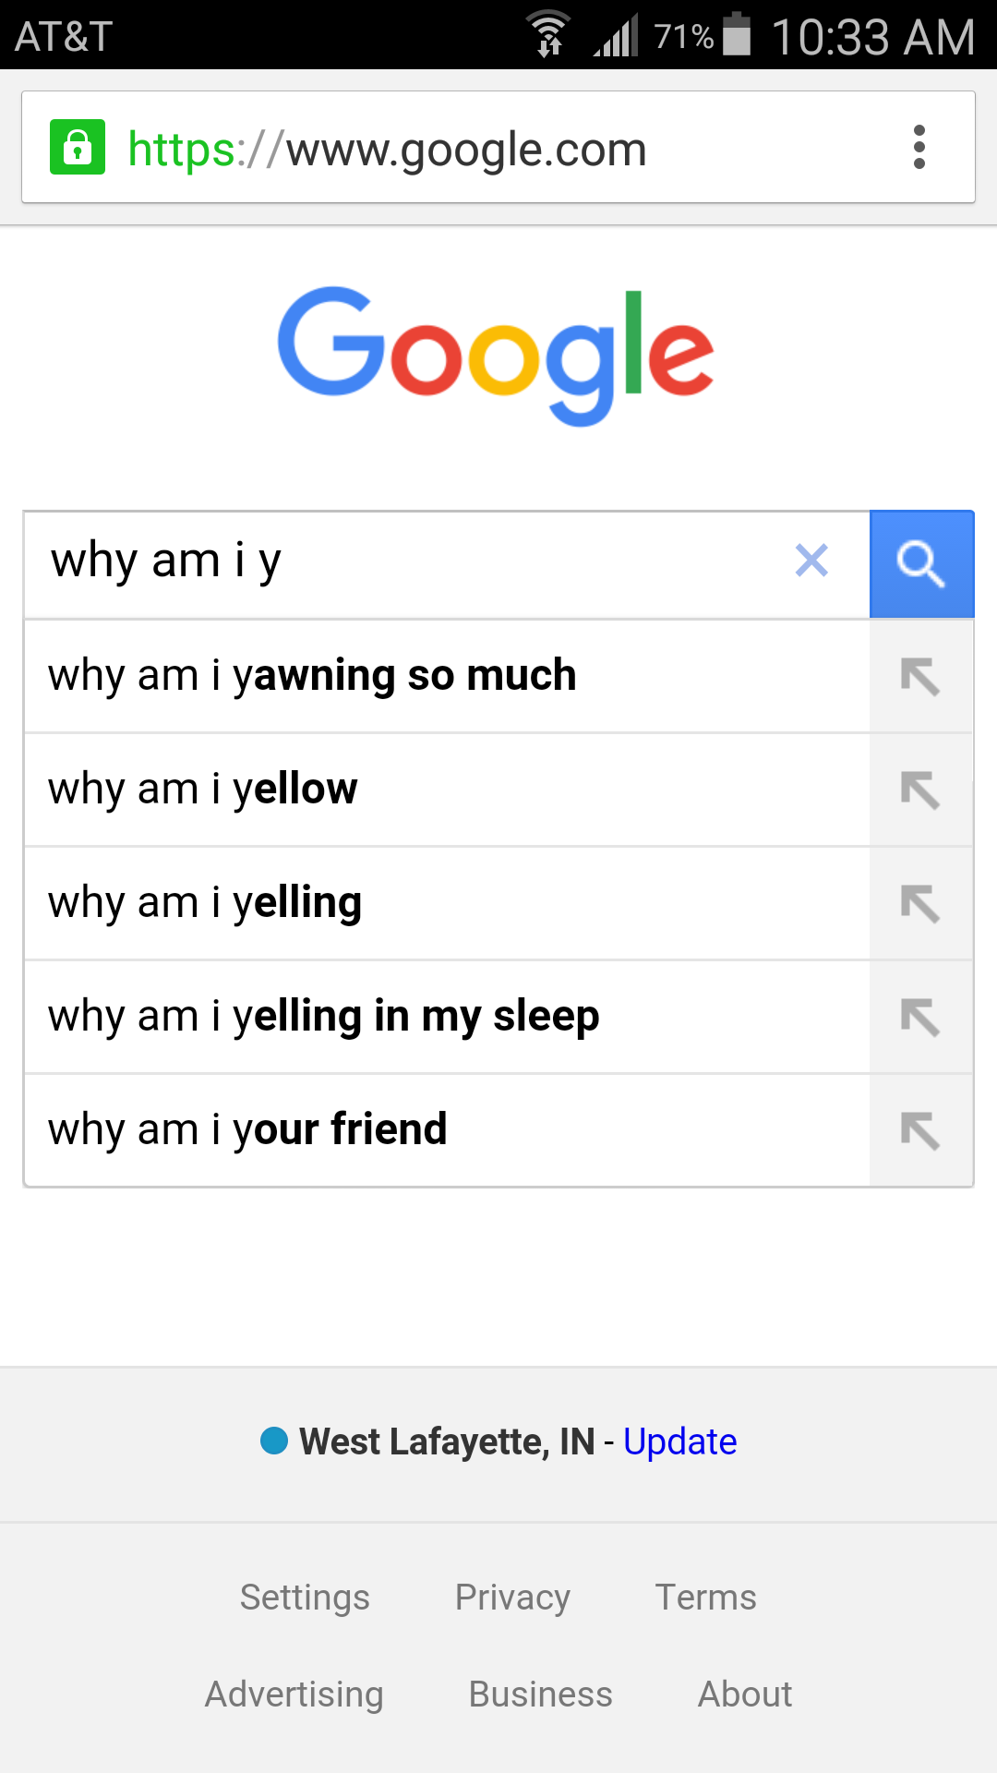Tap the arrow icon next to 'yellow'
This screenshot has width=997, height=1773.
920,790
